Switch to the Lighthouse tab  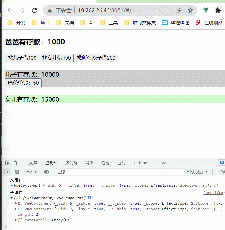tap(143, 163)
